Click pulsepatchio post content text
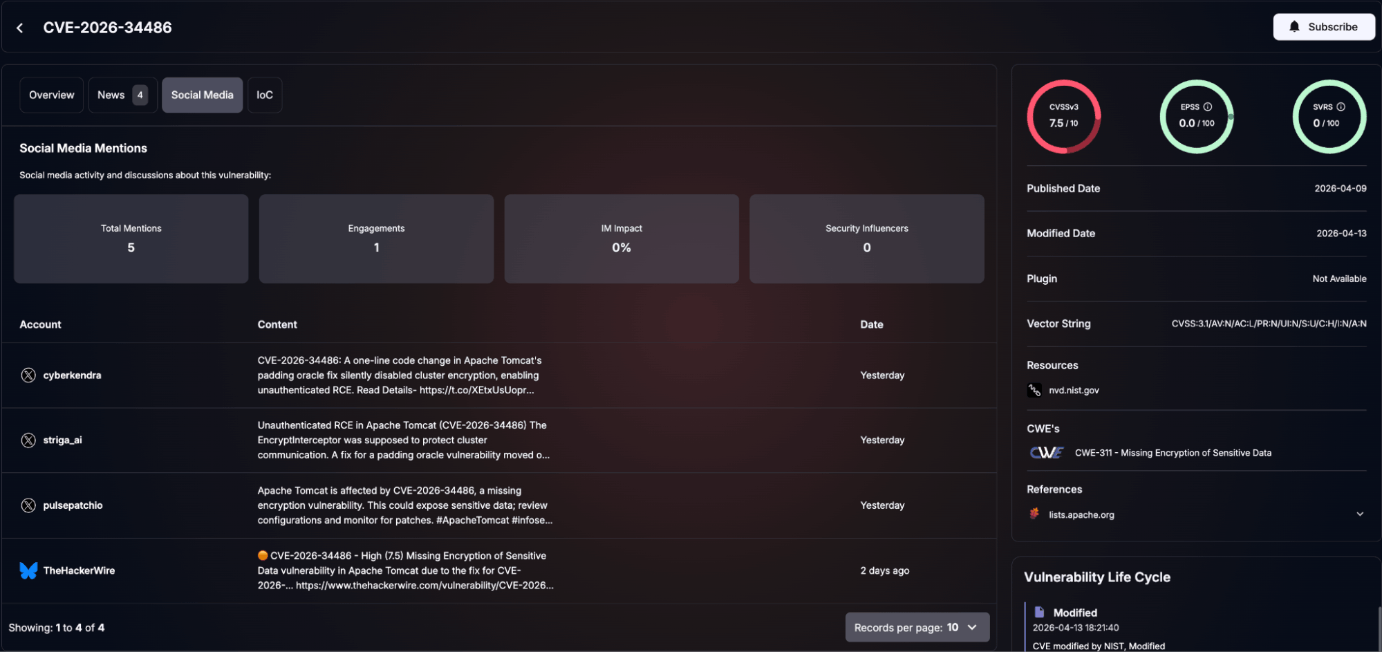1382x652 pixels. tap(405, 505)
